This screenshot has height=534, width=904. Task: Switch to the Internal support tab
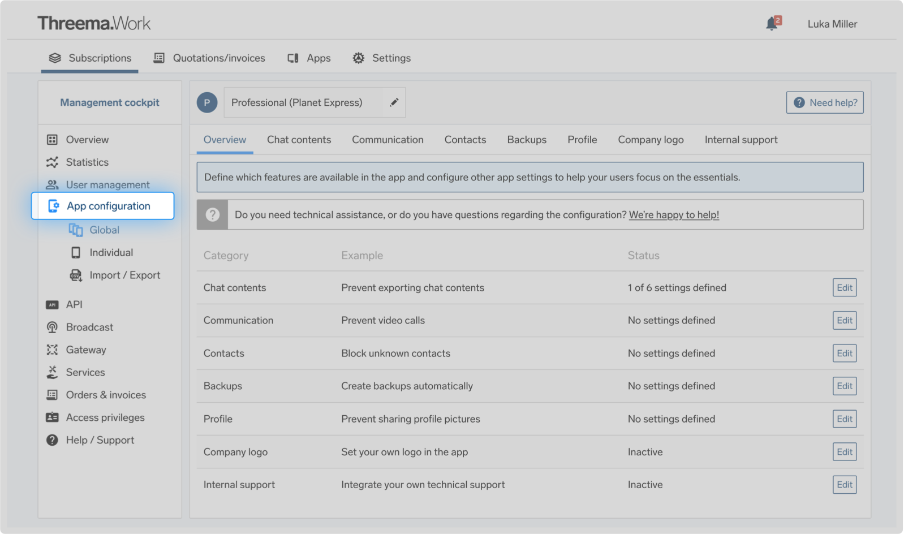click(741, 140)
